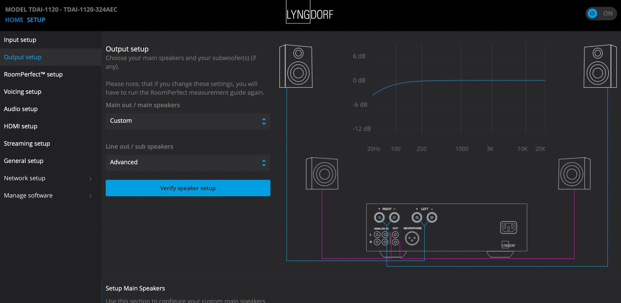This screenshot has height=303, width=621.
Task: Click the small Lyngdorf logo on amplifier
Action: click(x=508, y=245)
